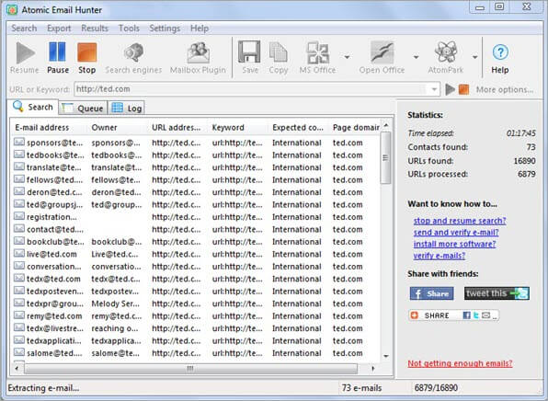This screenshot has width=548, height=401.
Task: Click scroll-left arrow of results list
Action: click(17, 368)
